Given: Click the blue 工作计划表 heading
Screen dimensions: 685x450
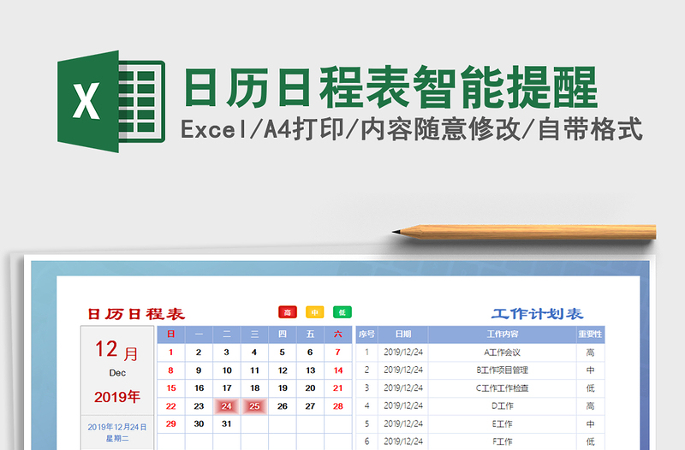Looking at the screenshot, I should click(537, 313).
